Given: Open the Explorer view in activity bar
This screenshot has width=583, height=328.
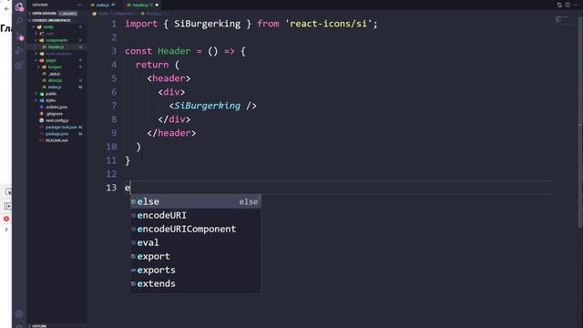Looking at the screenshot, I should (x=19, y=6).
